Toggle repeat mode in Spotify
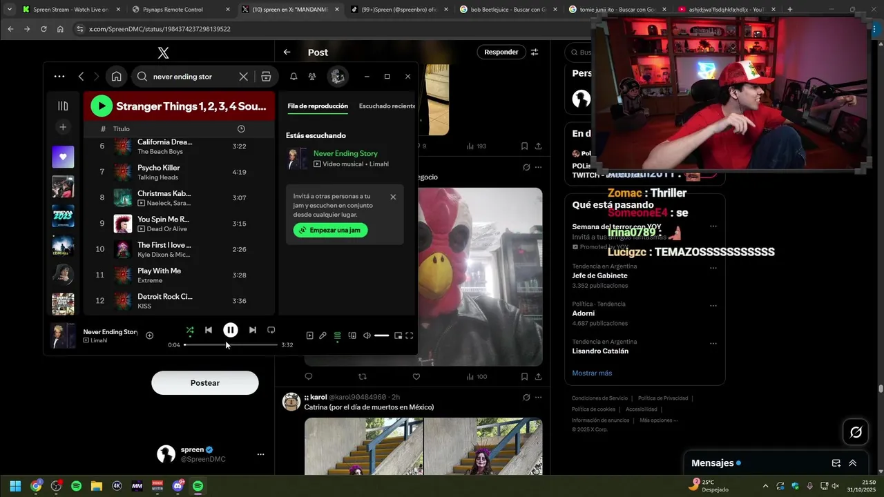 click(x=271, y=330)
